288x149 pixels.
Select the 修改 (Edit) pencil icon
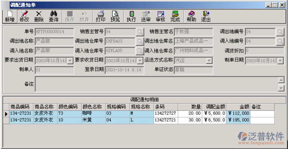pos(24,17)
